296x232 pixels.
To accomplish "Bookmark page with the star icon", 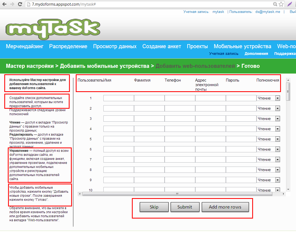I will tap(281, 4).
